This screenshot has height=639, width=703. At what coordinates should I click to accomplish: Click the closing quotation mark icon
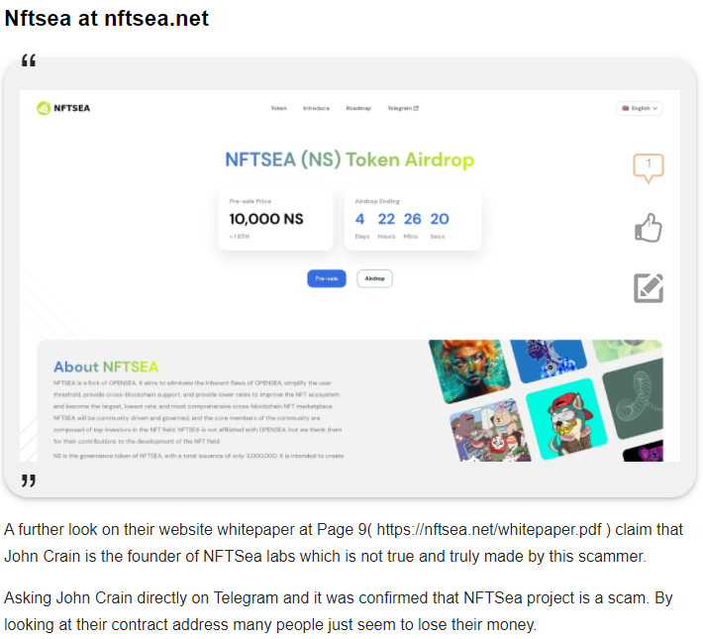tap(29, 480)
